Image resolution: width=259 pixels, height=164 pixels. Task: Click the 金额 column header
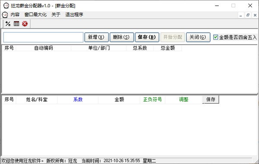119,99
